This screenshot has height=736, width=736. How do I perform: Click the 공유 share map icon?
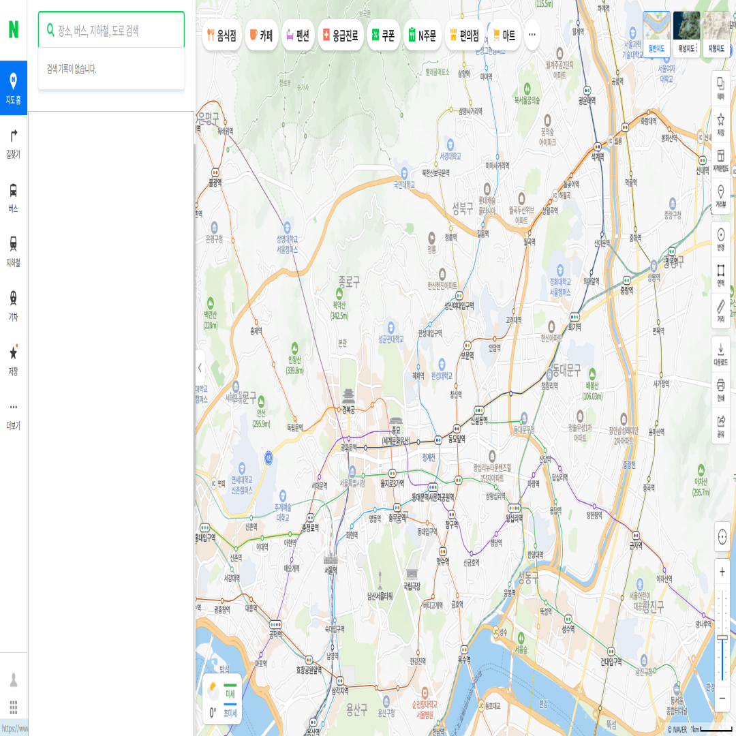[x=720, y=425]
